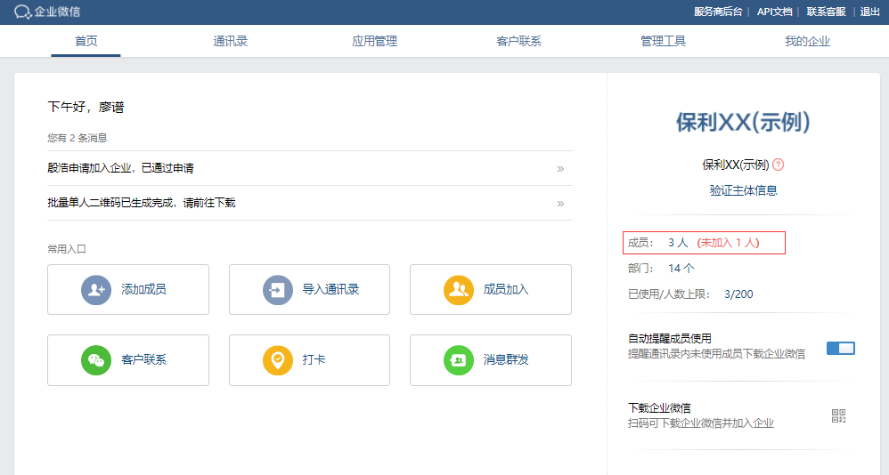Image resolution: width=889 pixels, height=475 pixels.
Task: Click the 成员加入 shortcut button
Action: [491, 289]
